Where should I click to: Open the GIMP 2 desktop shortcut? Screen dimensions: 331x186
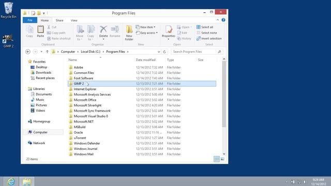coord(8,41)
